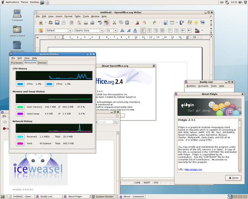Open a file with the folder icon

tap(51, 23)
